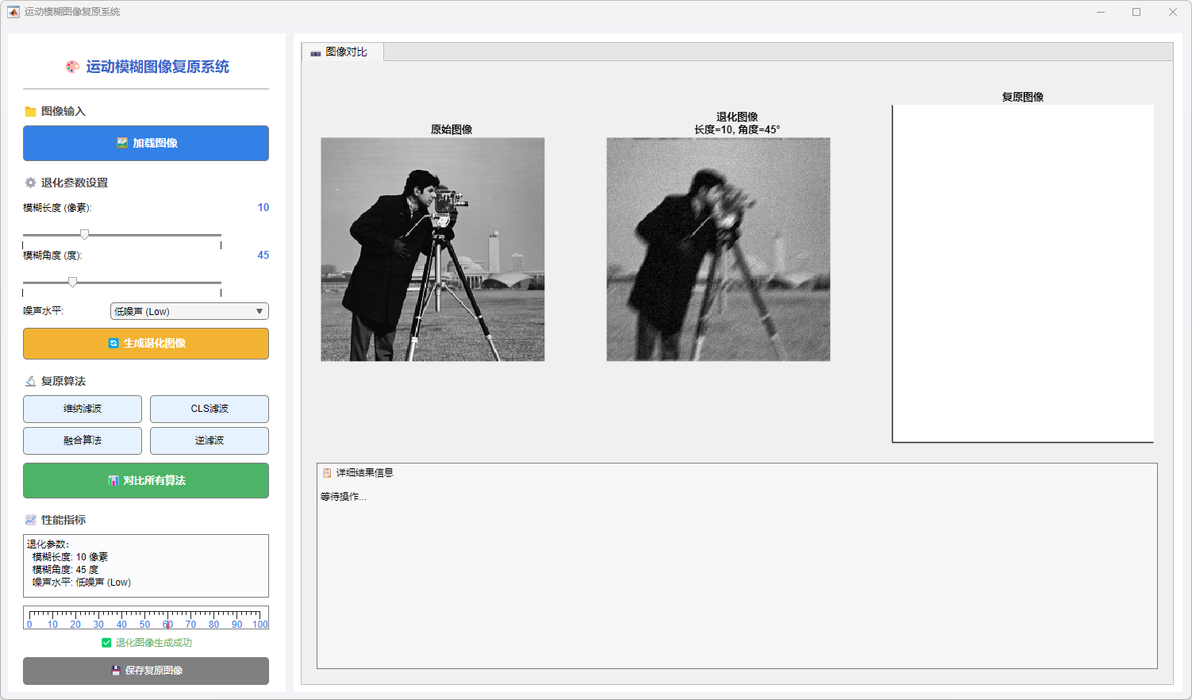1192x700 pixels.
Task: Maximize the application window
Action: pos(1136,12)
